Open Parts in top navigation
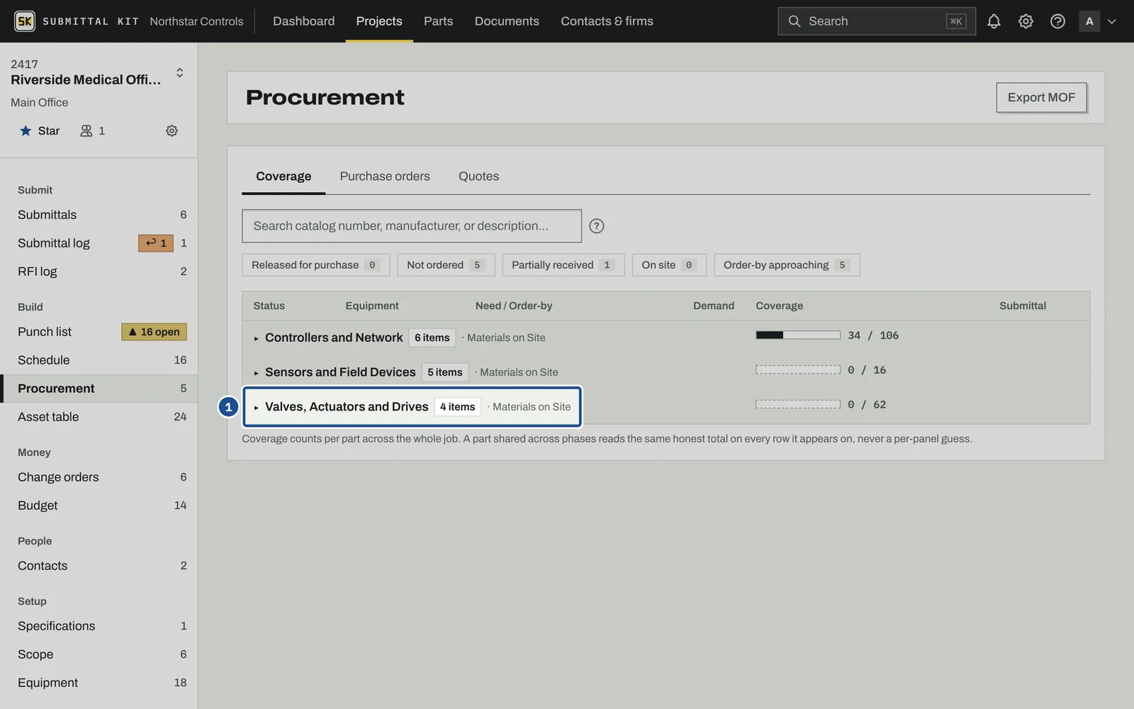 (438, 21)
